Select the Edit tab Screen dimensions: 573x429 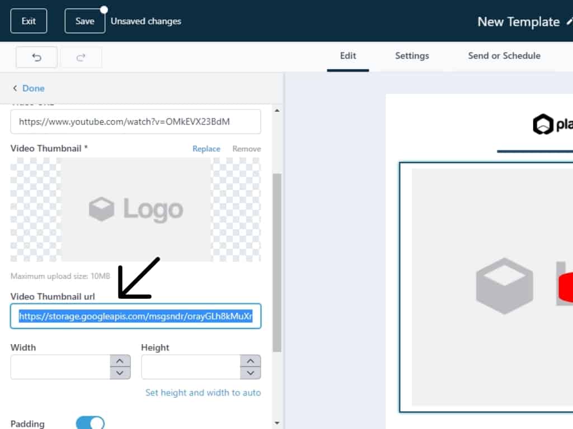pyautogui.click(x=348, y=56)
